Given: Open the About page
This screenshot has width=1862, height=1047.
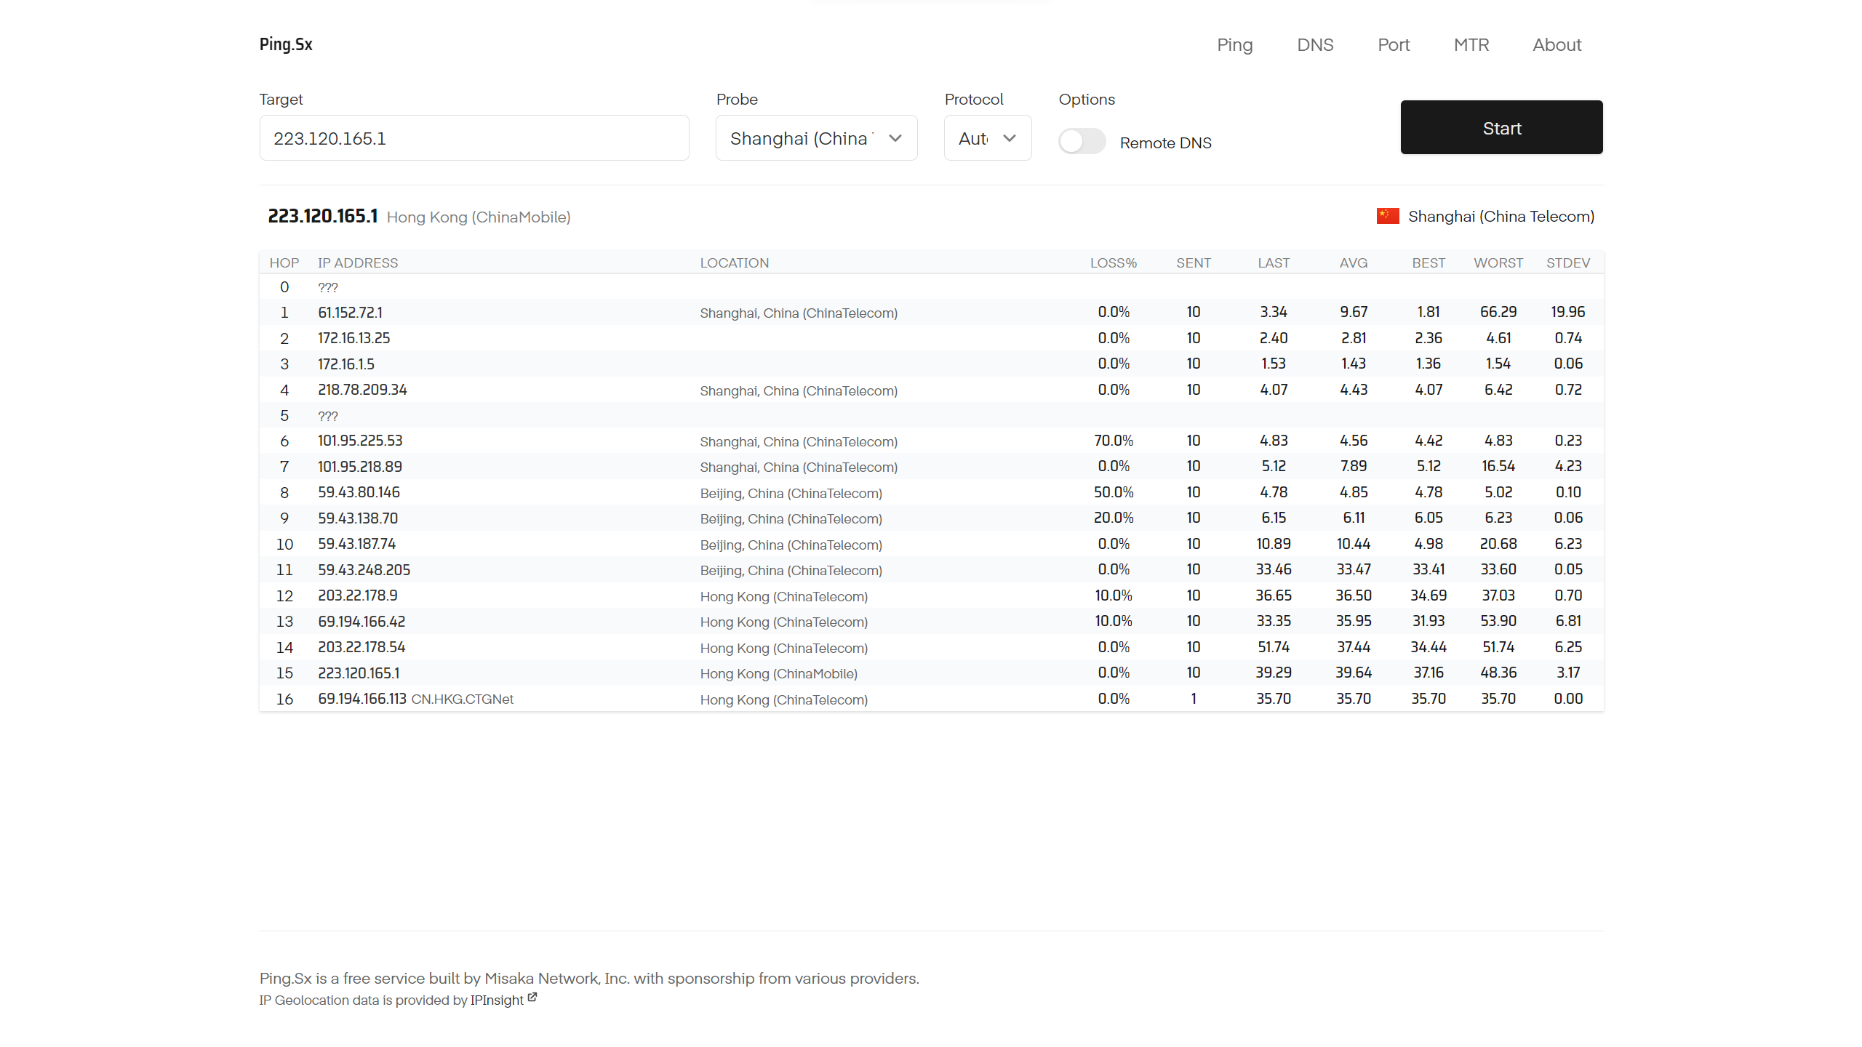Looking at the screenshot, I should coord(1557,45).
